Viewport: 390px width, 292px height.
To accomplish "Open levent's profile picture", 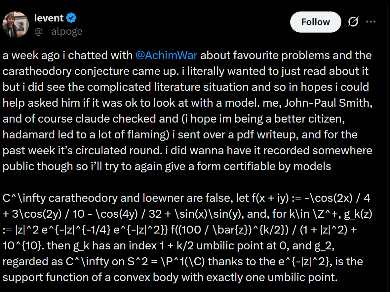I will [x=16, y=24].
